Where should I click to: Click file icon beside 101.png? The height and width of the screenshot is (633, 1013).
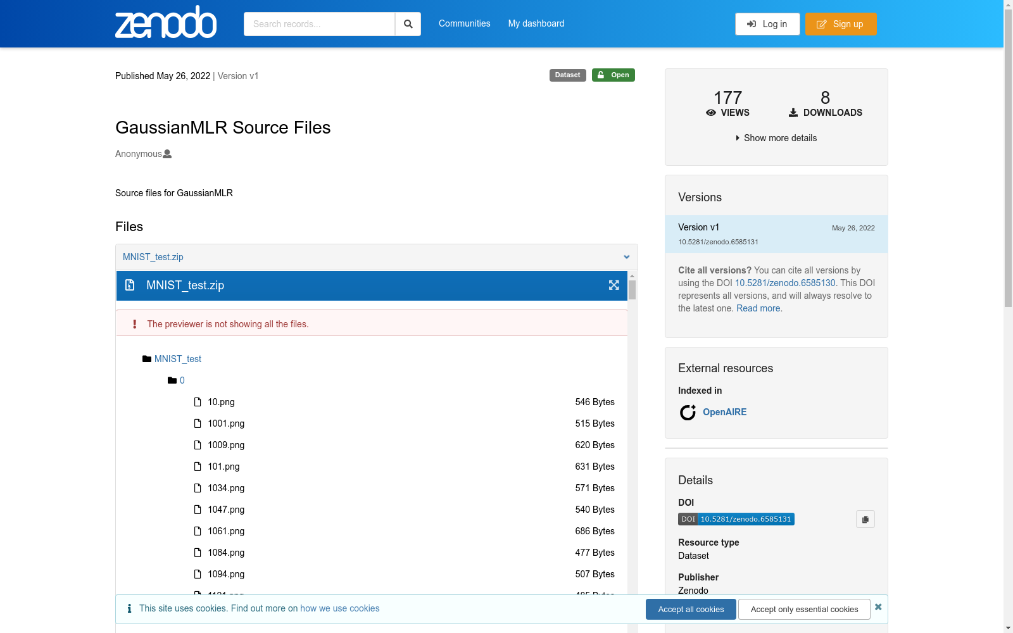198,467
